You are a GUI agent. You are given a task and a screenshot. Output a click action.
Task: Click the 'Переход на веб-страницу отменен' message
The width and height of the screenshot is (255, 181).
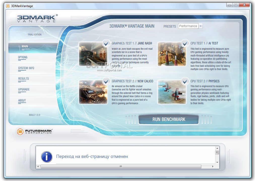[92, 156]
